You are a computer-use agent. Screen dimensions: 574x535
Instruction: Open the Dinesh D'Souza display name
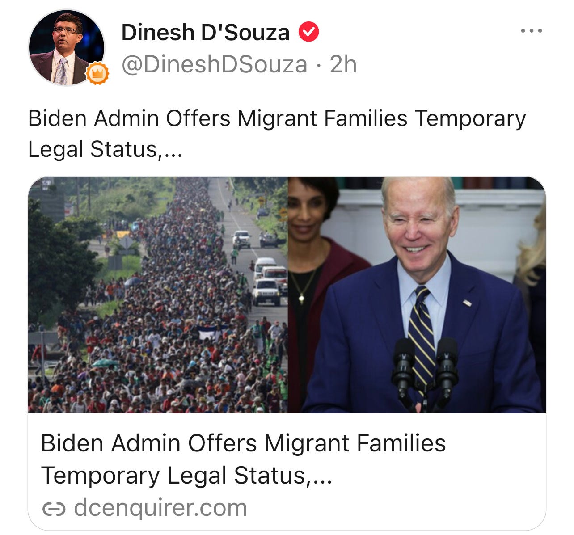(206, 32)
